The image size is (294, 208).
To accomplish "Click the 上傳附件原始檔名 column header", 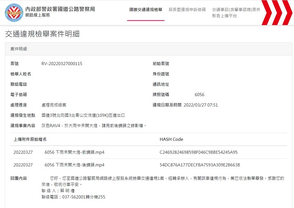I will click(x=30, y=140).
